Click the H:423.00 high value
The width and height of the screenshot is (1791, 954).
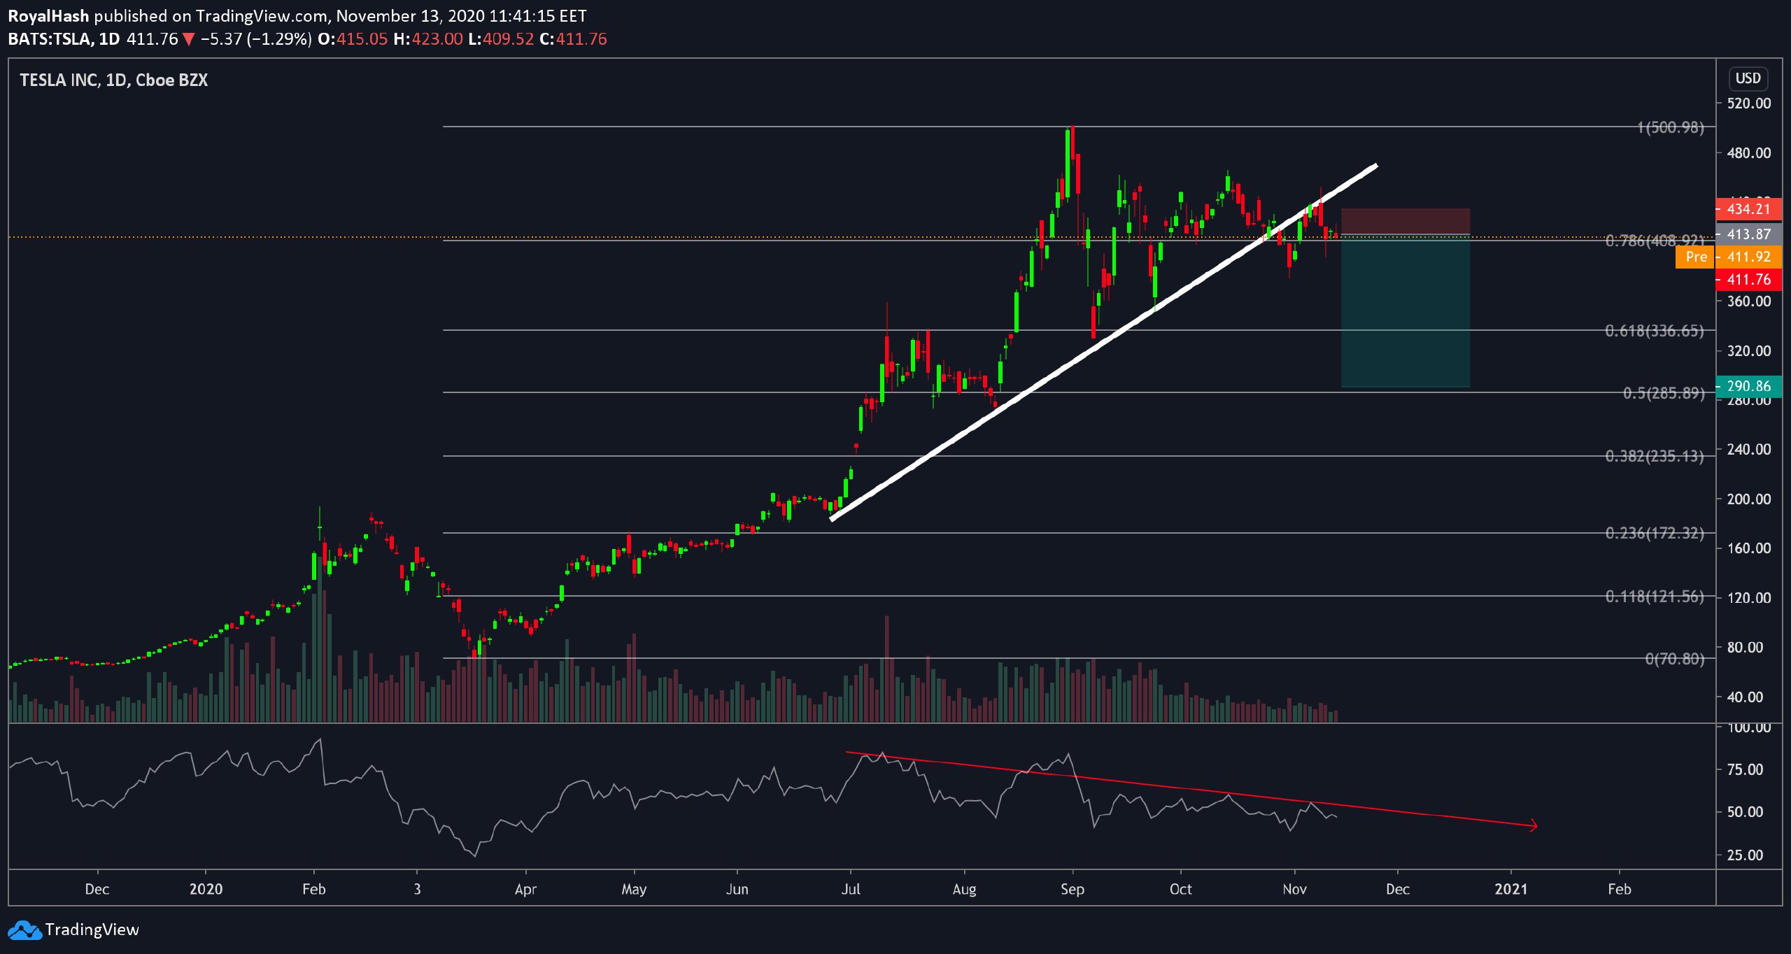pos(428,39)
